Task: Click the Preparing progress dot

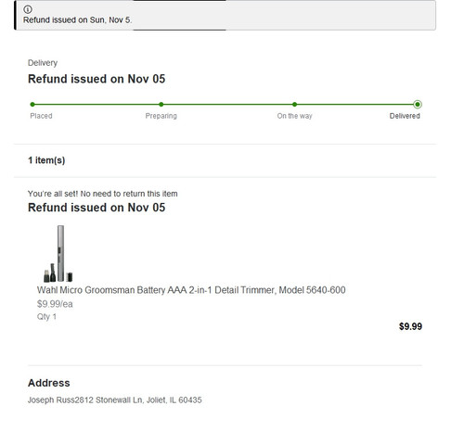Action: click(161, 105)
